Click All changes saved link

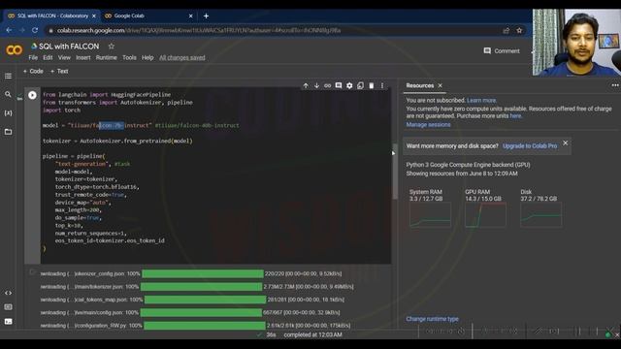(182, 58)
